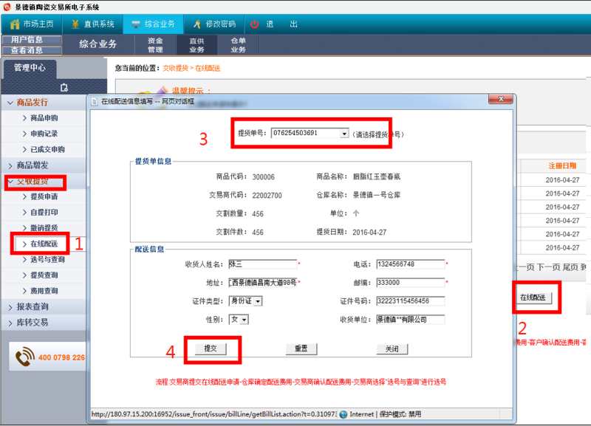
Task: Click the small icon below 管理中心 tab
Action: [64, 87]
